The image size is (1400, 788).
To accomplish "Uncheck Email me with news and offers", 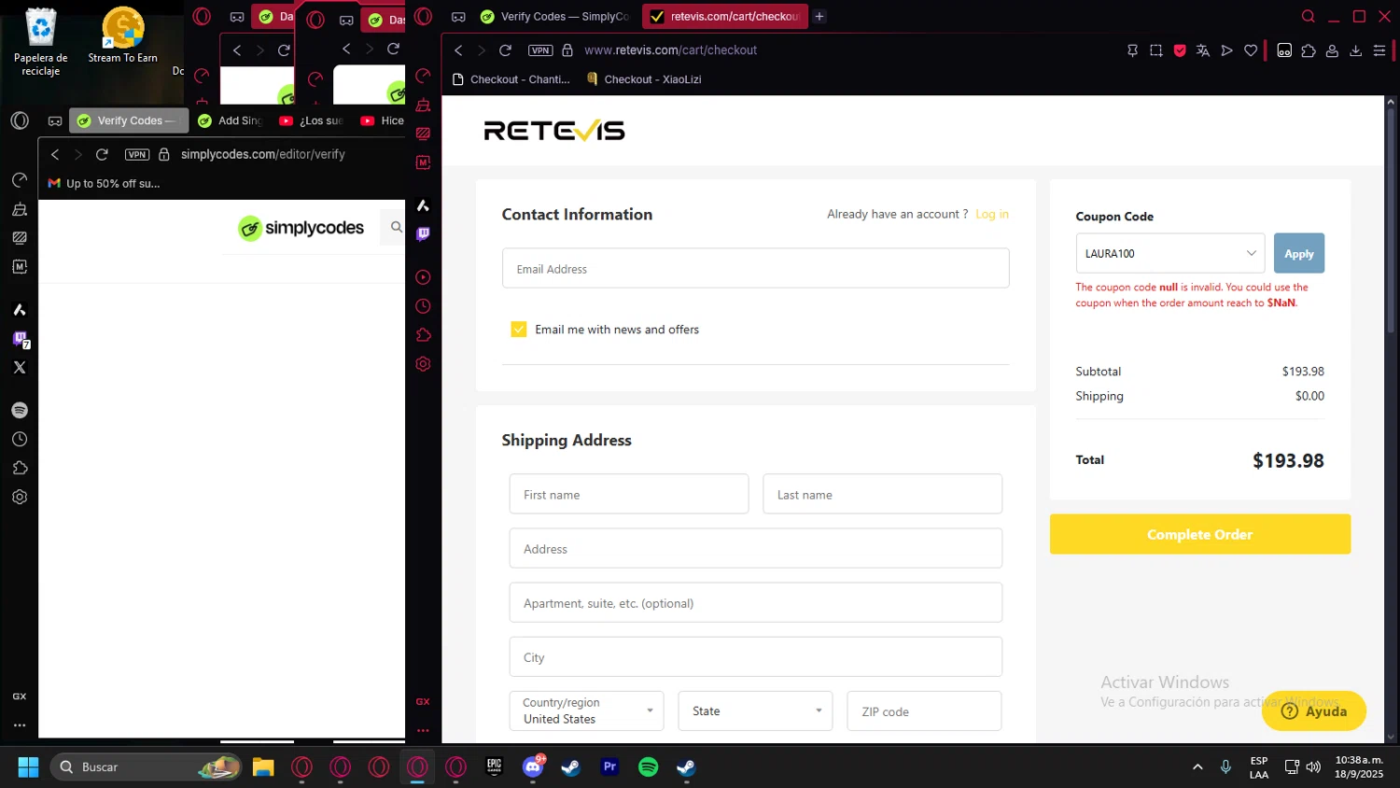I will click(x=519, y=330).
